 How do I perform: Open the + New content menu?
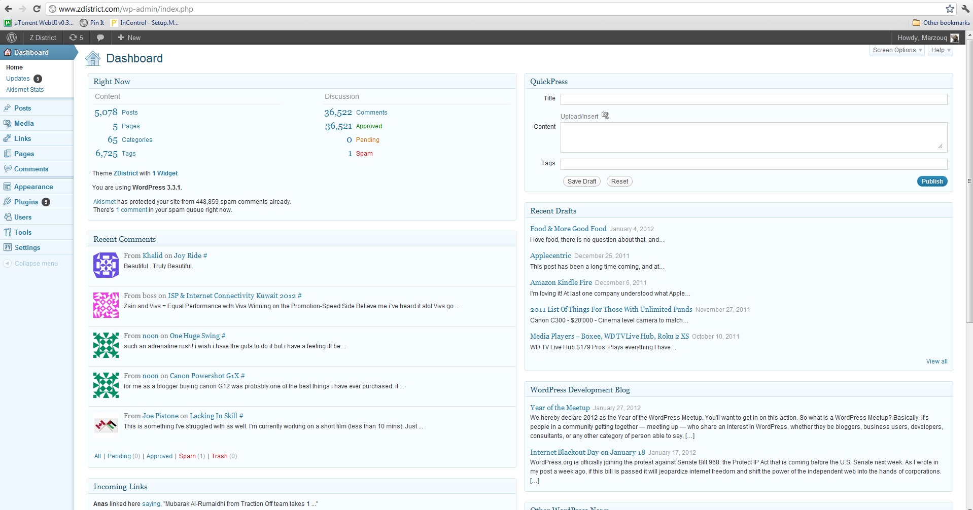[129, 38]
